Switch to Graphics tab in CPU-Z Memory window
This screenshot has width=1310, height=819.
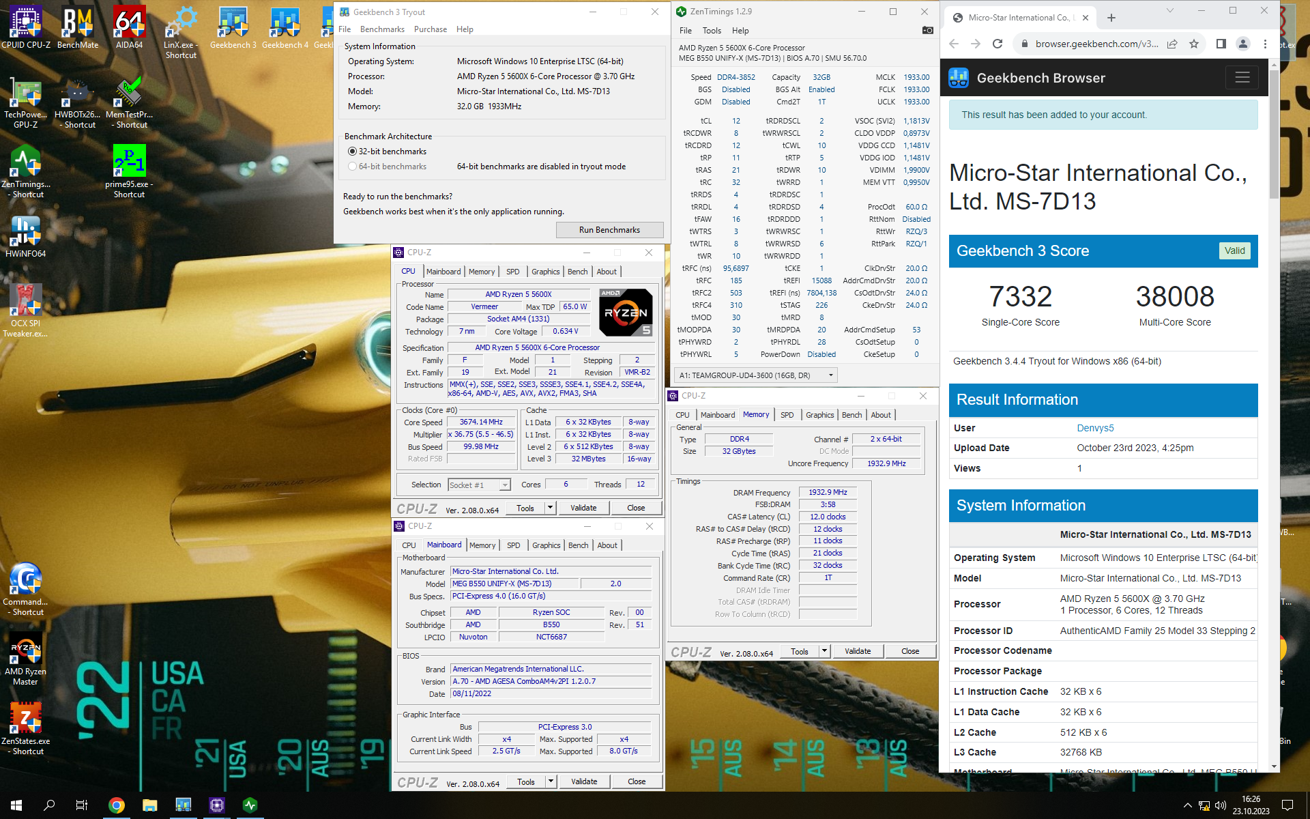[820, 415]
